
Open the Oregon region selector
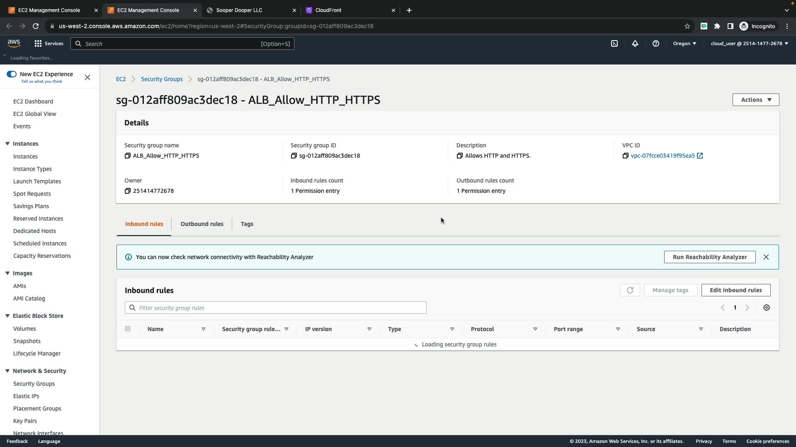tap(684, 43)
